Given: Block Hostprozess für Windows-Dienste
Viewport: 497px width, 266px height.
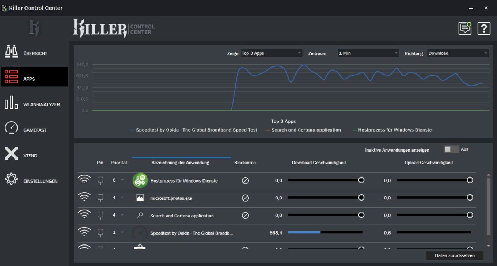Looking at the screenshot, I should [x=246, y=180].
